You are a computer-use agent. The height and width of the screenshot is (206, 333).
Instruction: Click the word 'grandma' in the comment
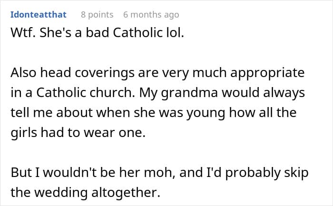[x=189, y=93]
